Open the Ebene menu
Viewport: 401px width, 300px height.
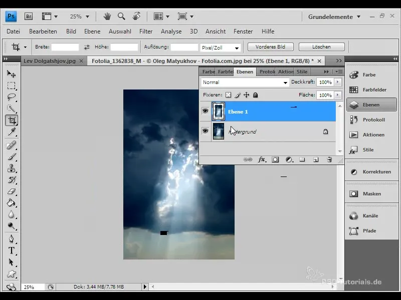coord(92,31)
